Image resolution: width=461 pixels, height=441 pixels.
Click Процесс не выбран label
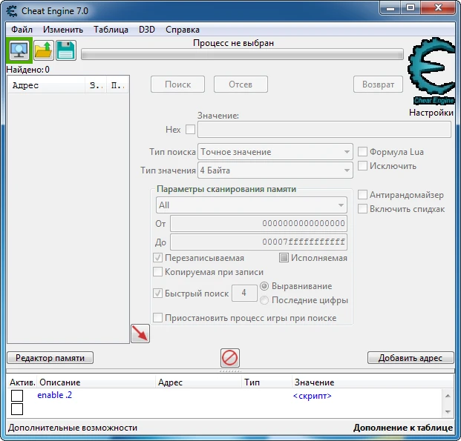point(233,43)
